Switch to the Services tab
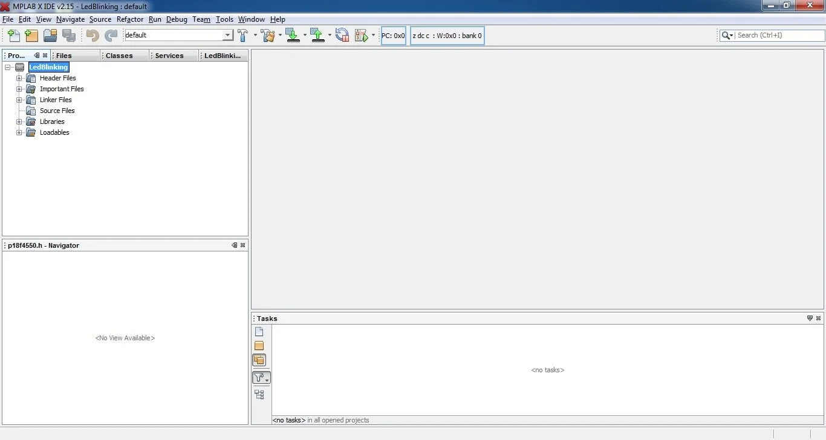 pos(169,56)
